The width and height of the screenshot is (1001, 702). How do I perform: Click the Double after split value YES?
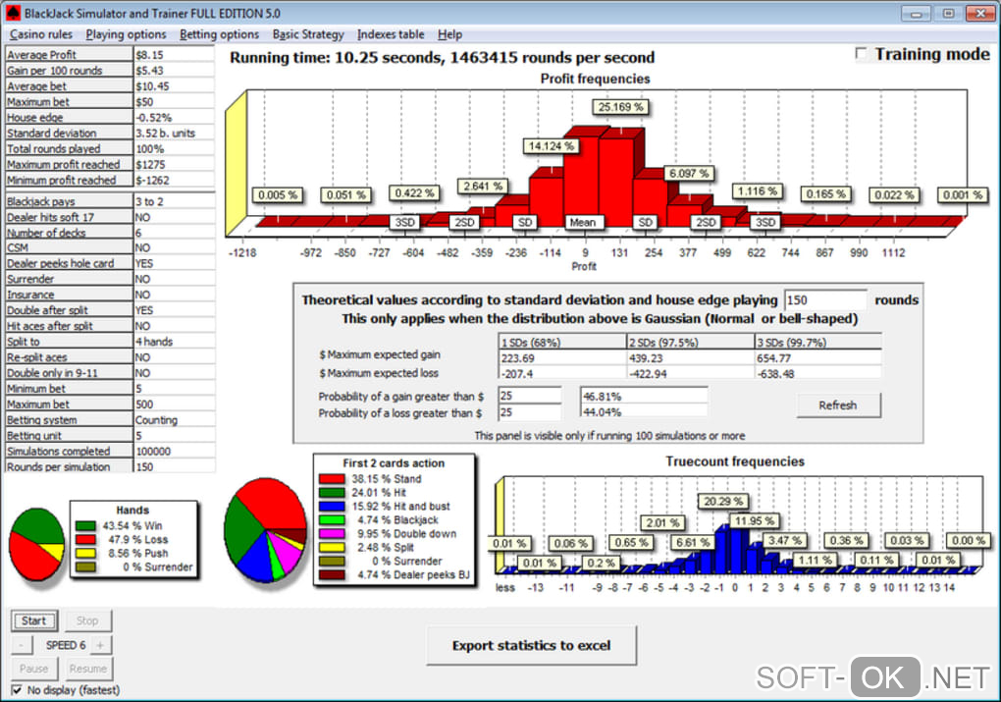pos(174,310)
